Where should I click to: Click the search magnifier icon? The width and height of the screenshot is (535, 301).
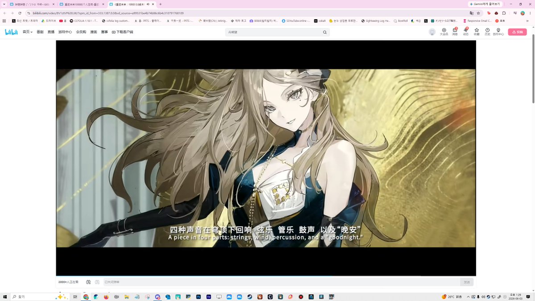325,32
